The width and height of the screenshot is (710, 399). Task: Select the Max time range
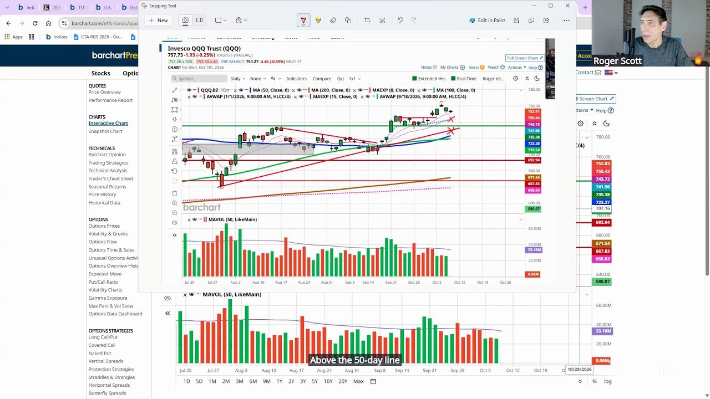pyautogui.click(x=358, y=381)
